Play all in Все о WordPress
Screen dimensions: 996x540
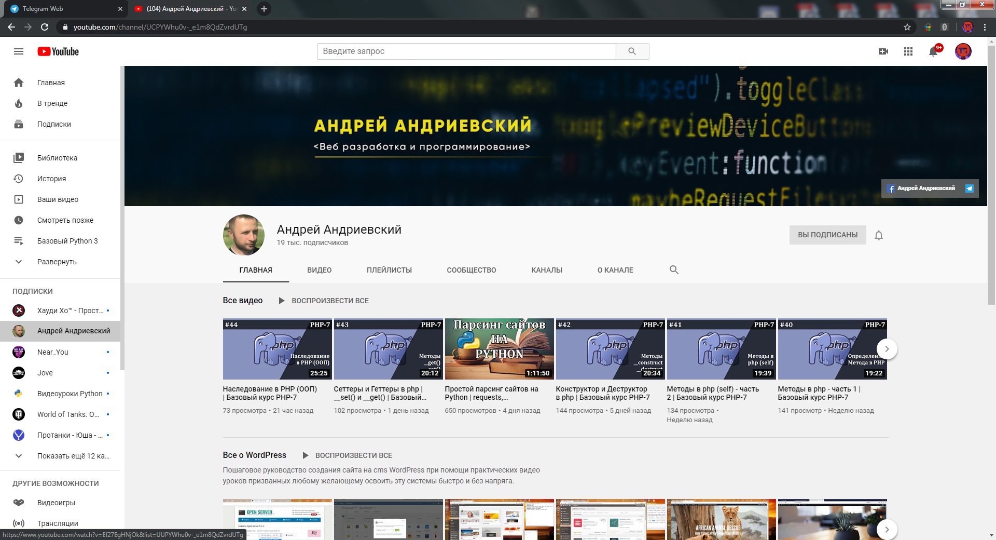tap(348, 455)
